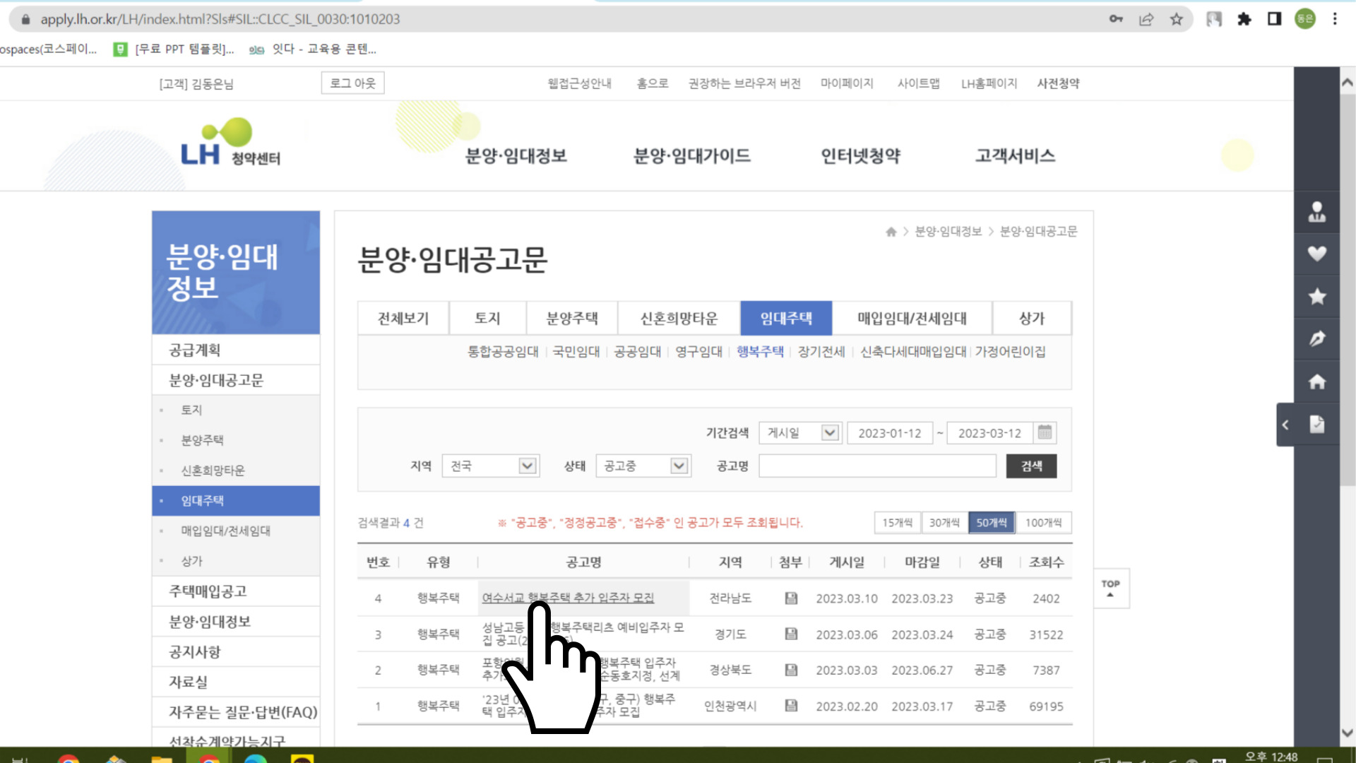
Task: Switch results to 15개씩 per page
Action: coord(898,523)
